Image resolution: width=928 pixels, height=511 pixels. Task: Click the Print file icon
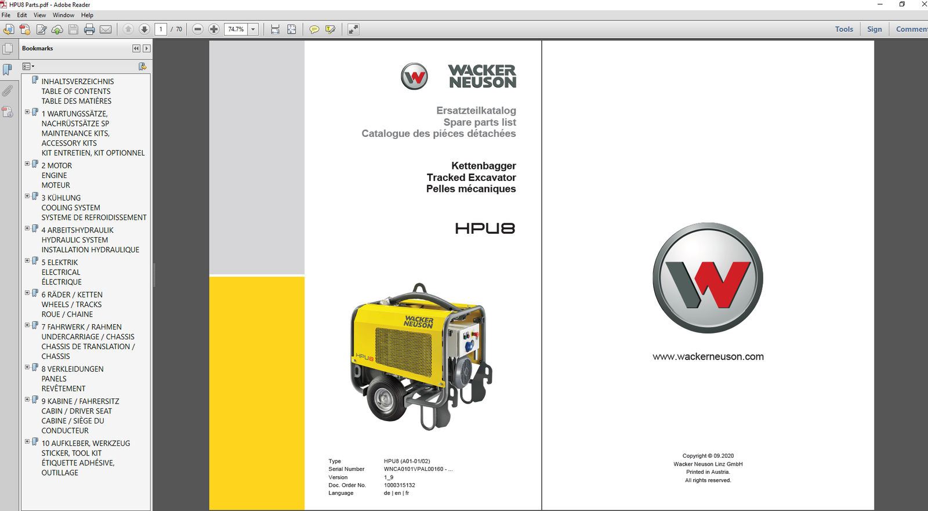[89, 30]
